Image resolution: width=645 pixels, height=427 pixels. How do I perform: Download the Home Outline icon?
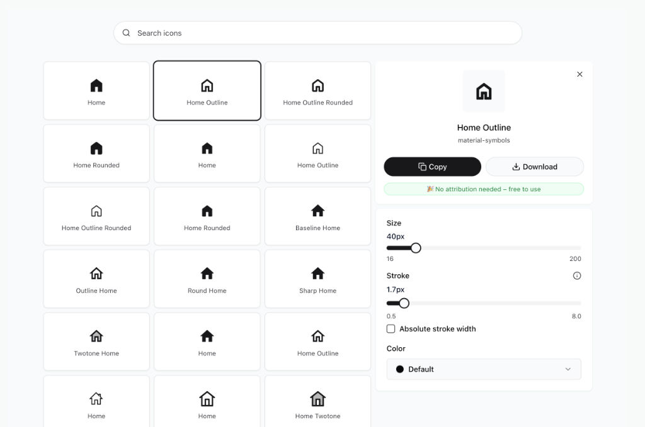(535, 167)
